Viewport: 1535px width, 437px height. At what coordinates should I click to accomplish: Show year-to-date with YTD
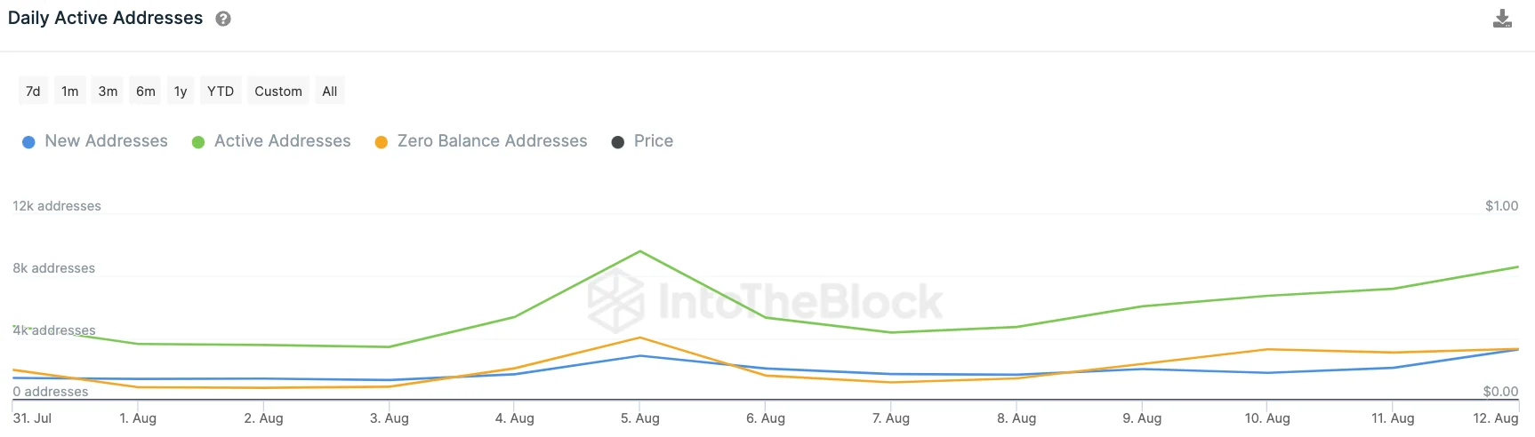[x=221, y=91]
